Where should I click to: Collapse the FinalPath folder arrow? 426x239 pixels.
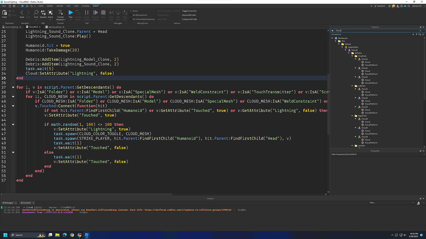[x=352, y=56]
